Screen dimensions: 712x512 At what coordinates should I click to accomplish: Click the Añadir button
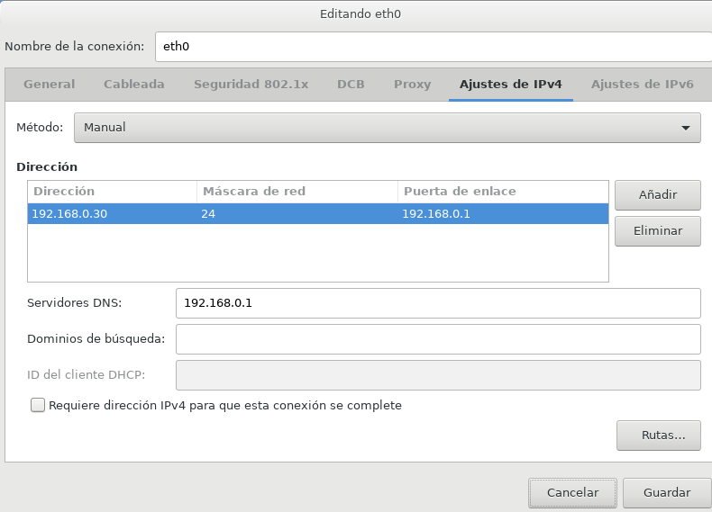(658, 194)
